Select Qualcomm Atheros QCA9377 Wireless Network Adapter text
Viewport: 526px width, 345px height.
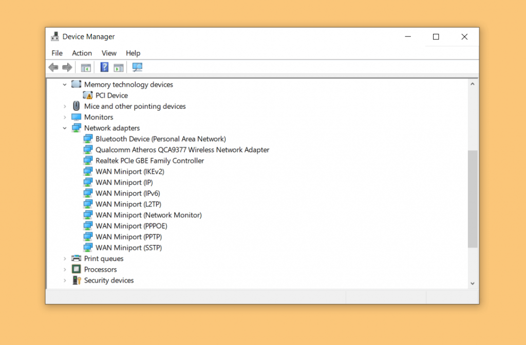[182, 150]
